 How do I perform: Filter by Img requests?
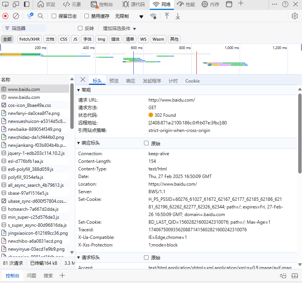click(x=101, y=39)
